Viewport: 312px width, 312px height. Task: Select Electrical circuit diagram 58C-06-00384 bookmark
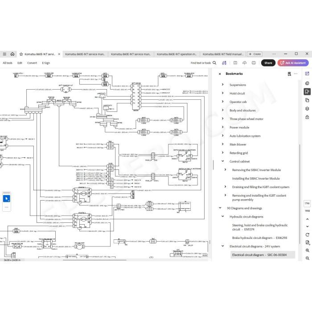263,255
